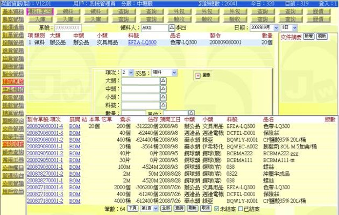339x215 pixels.
Task: Click the broken 圖像 image icon
Action: coord(197,75)
